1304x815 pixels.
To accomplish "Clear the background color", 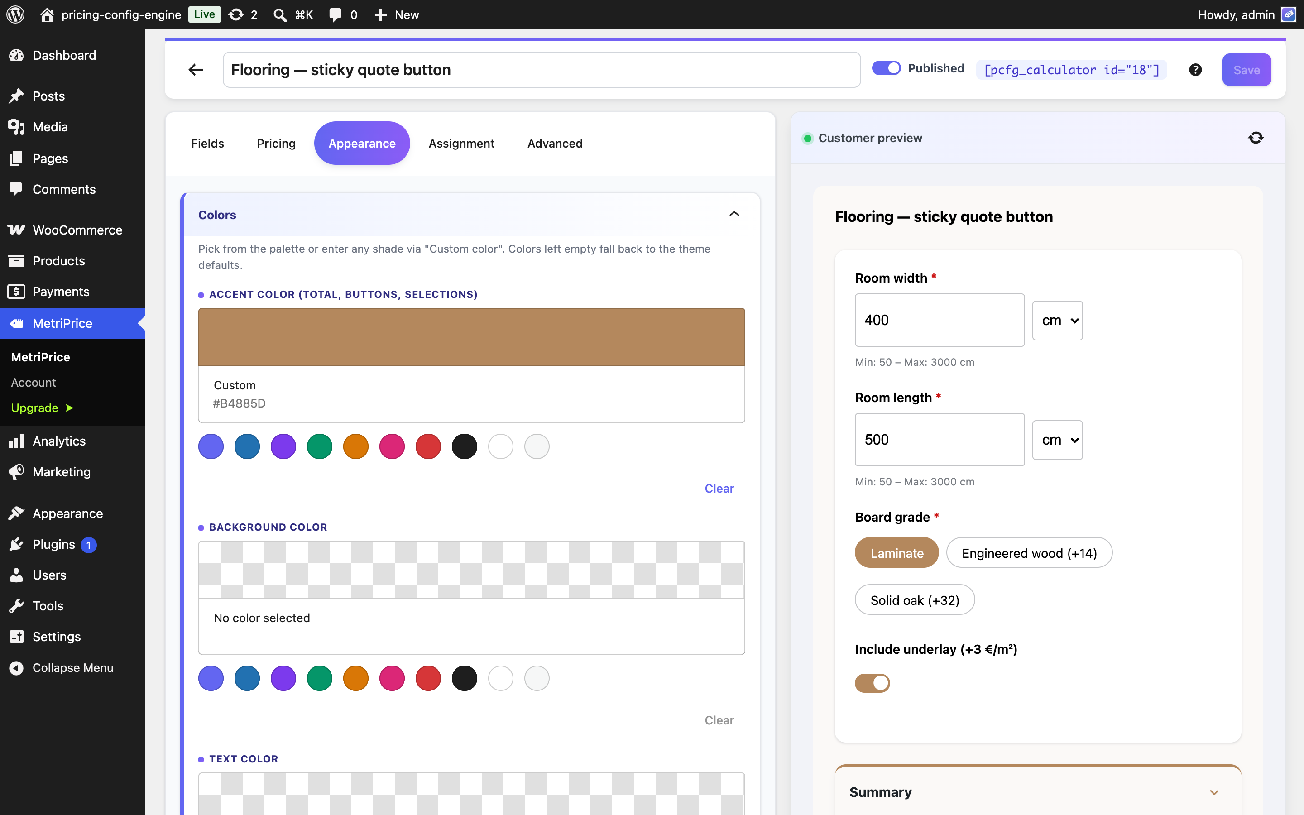I will coord(719,720).
